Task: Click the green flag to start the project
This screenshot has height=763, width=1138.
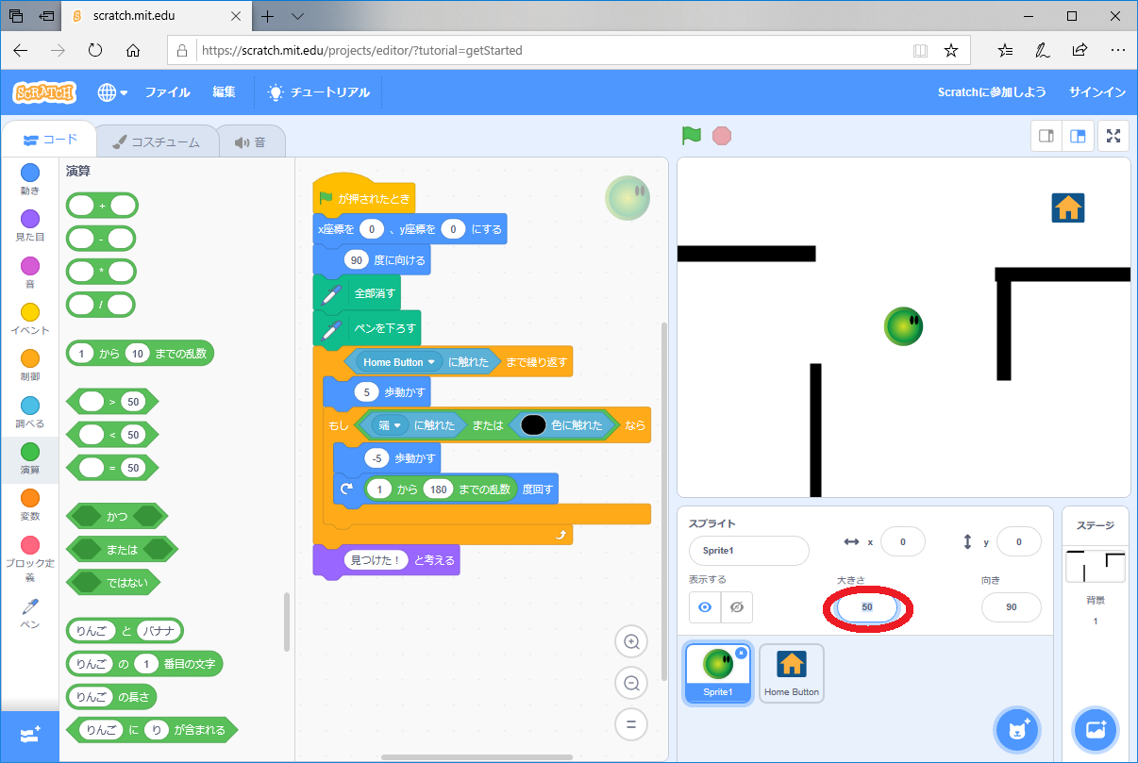Action: click(692, 136)
